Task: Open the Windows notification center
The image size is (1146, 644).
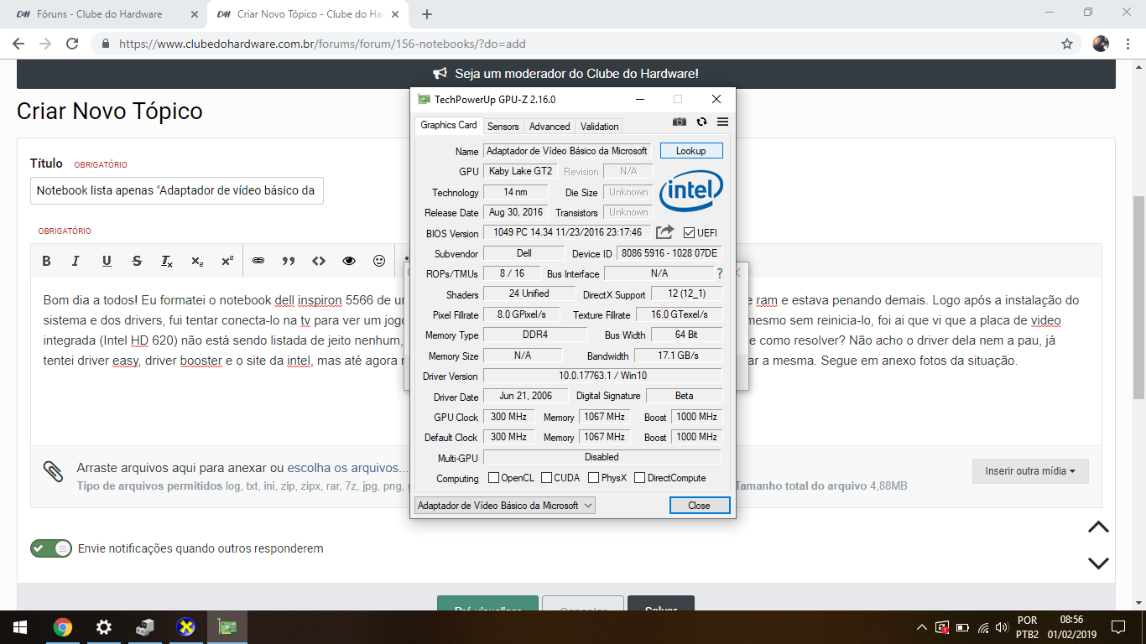Action: click(x=1117, y=627)
